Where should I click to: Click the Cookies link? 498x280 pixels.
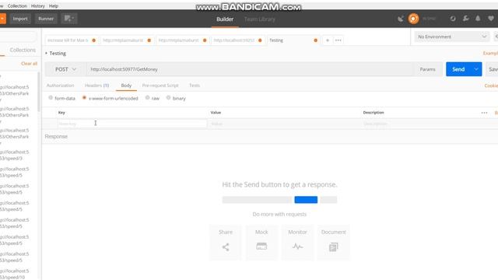tap(491, 86)
